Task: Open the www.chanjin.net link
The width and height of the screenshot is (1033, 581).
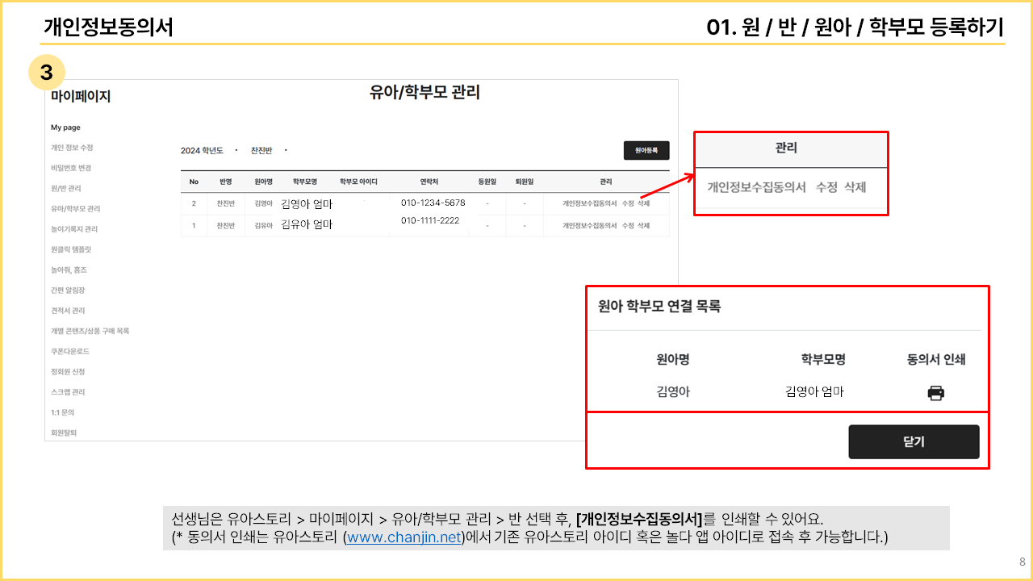Action: pos(404,537)
